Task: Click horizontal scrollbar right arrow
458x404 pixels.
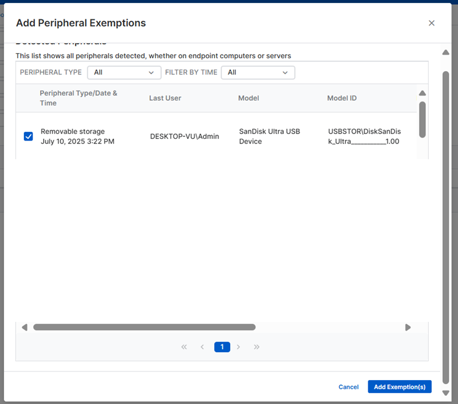Action: click(408, 328)
